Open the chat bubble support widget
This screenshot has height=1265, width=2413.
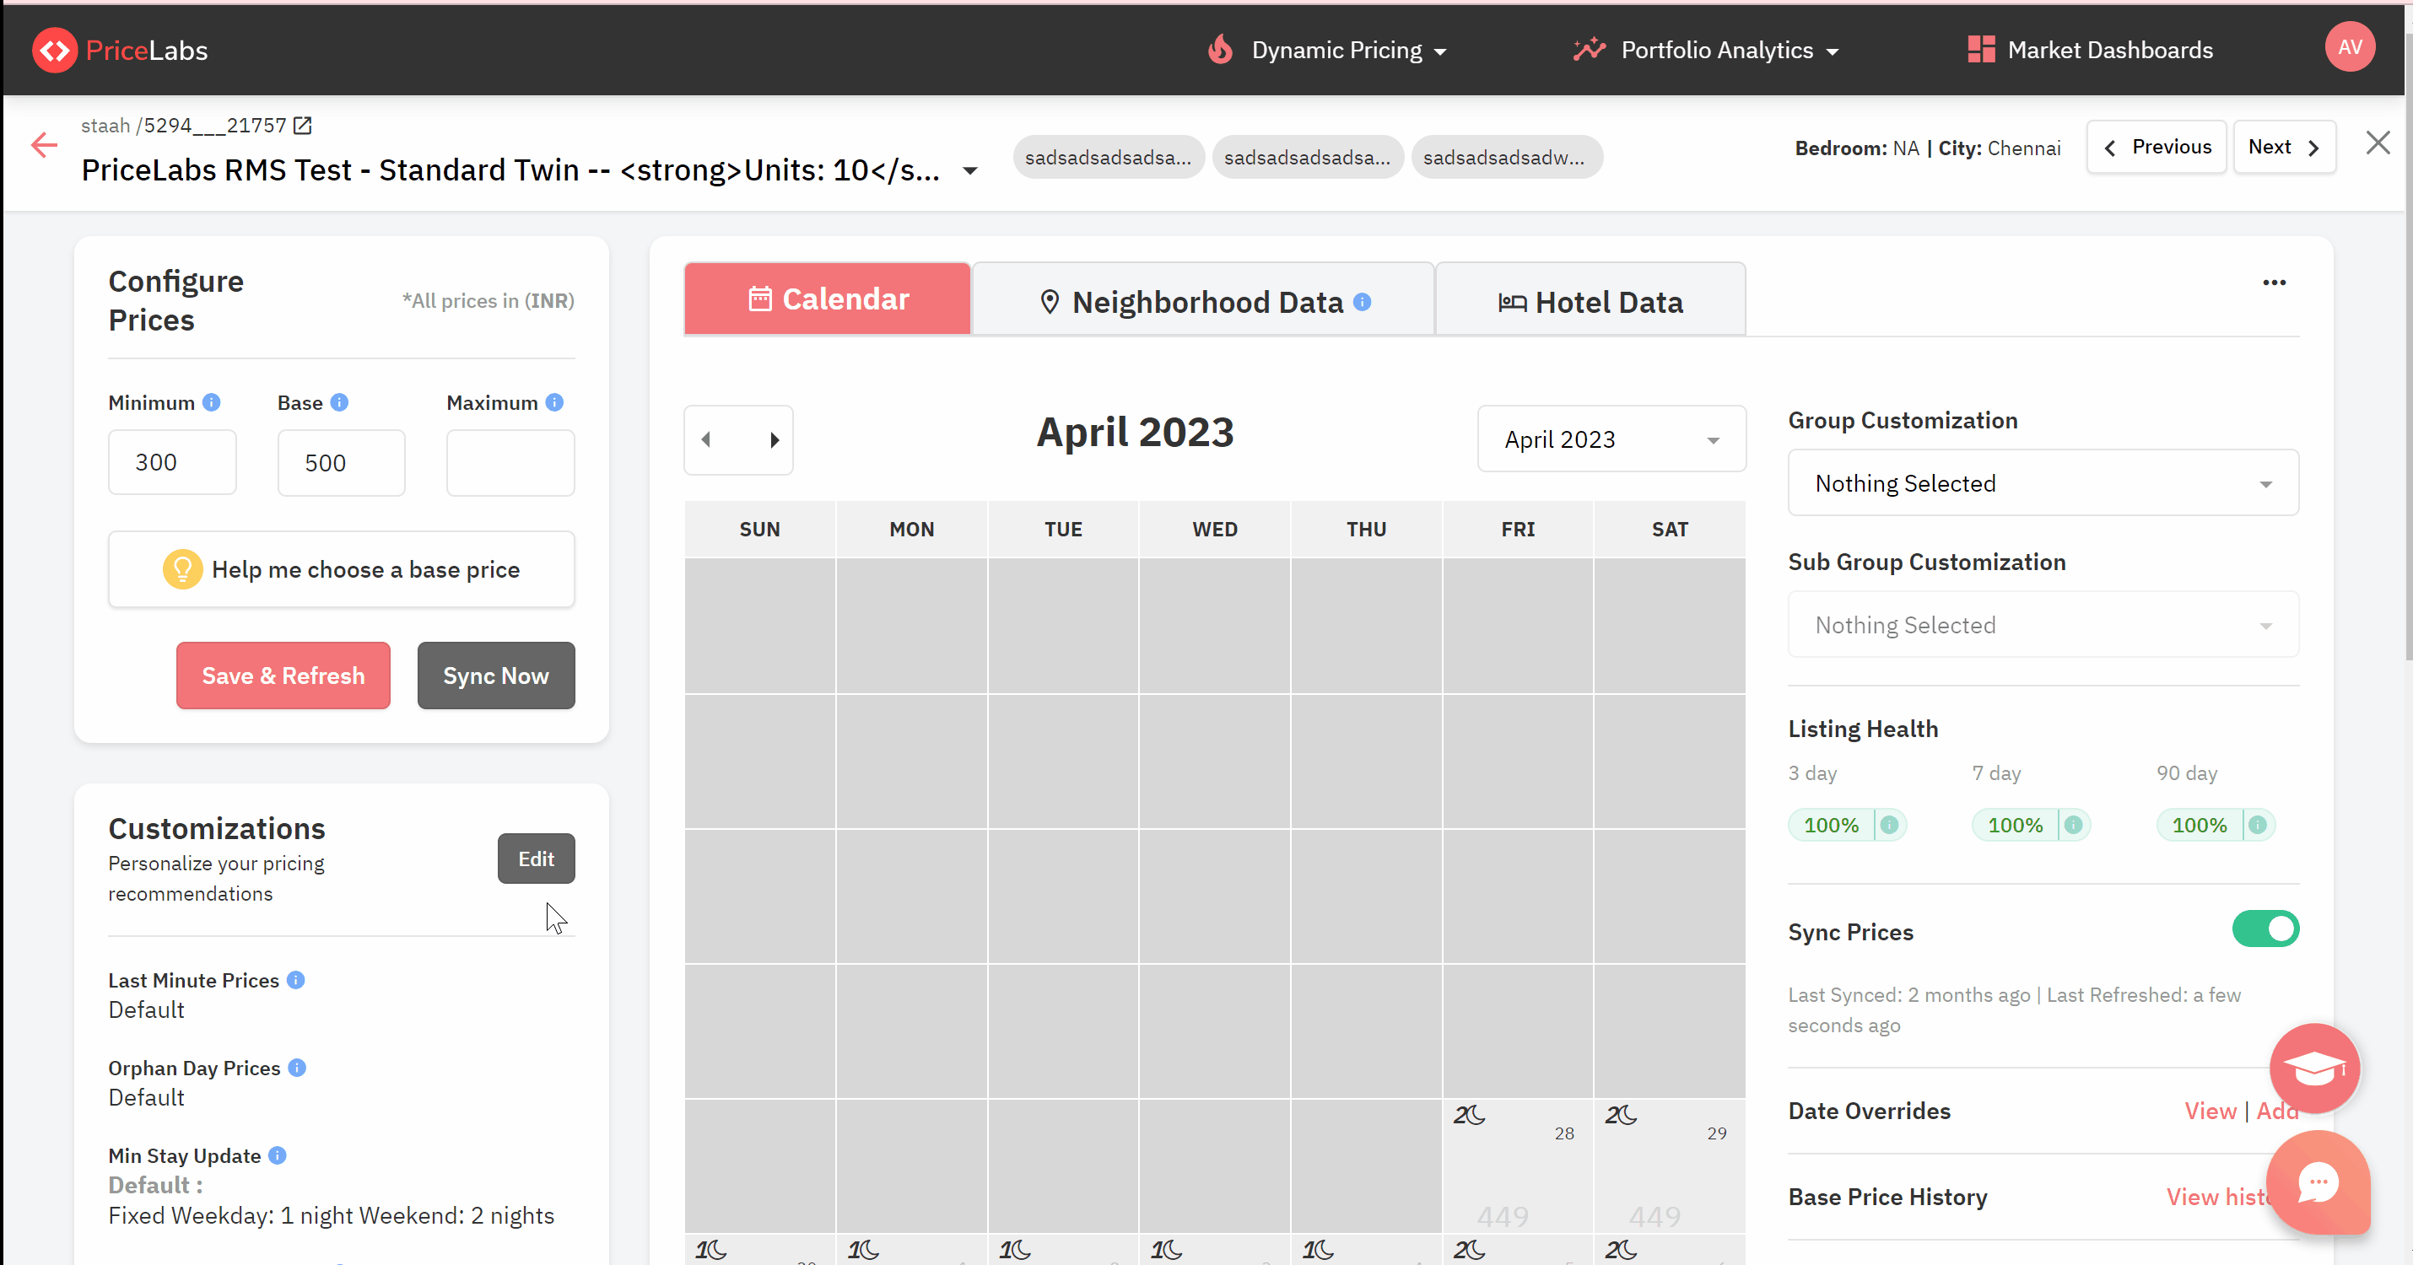2318,1182
